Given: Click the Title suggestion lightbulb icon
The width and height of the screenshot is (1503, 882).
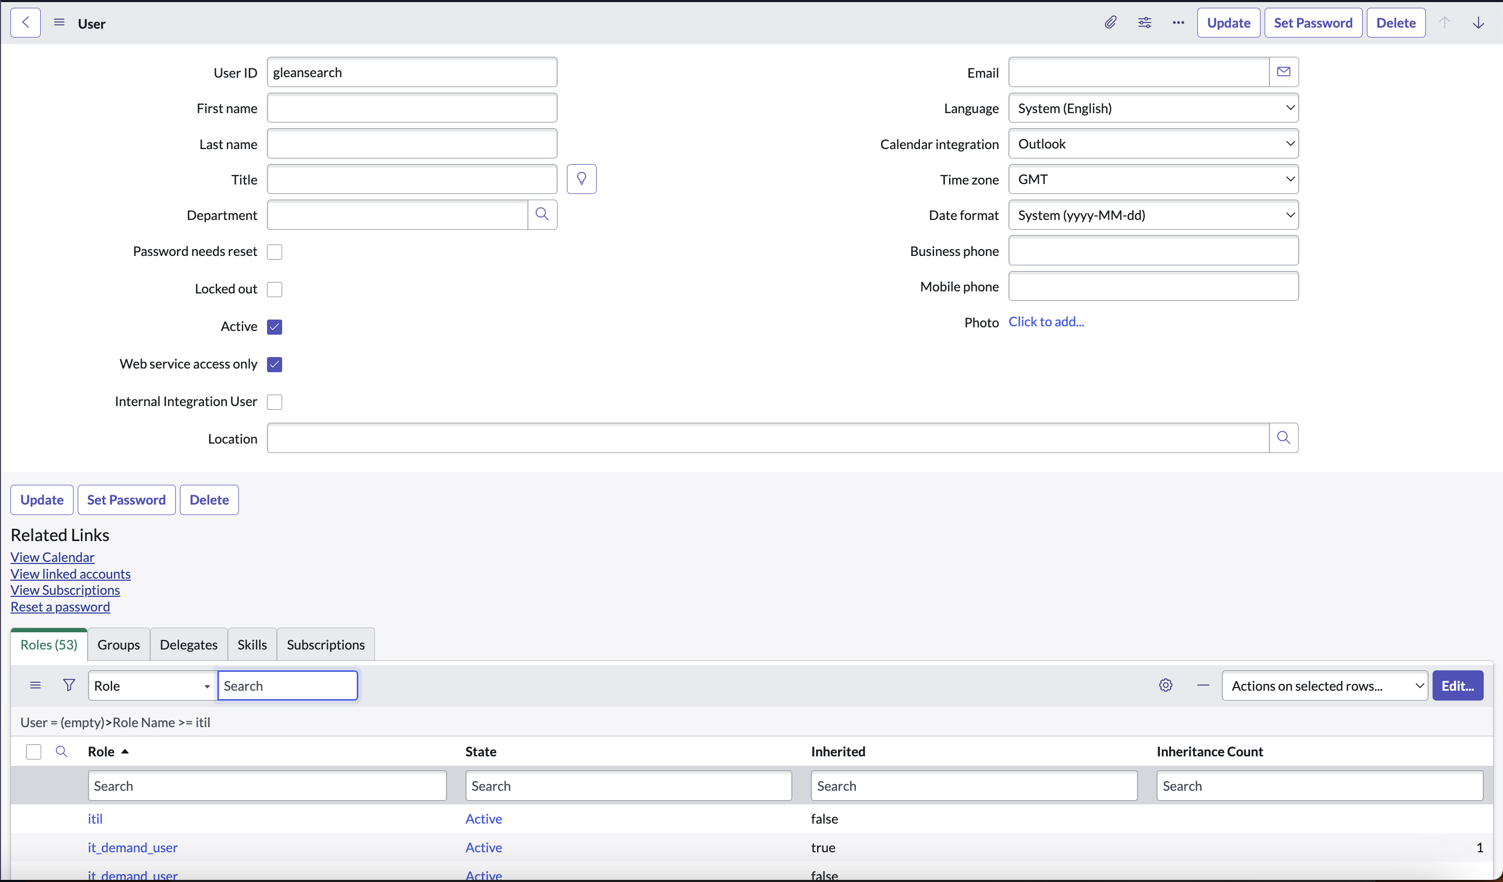Looking at the screenshot, I should pos(581,179).
